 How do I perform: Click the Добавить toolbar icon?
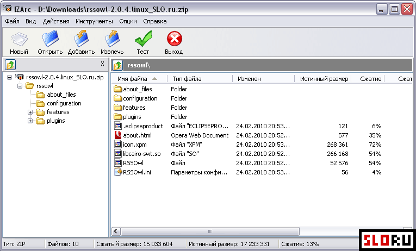[81, 39]
